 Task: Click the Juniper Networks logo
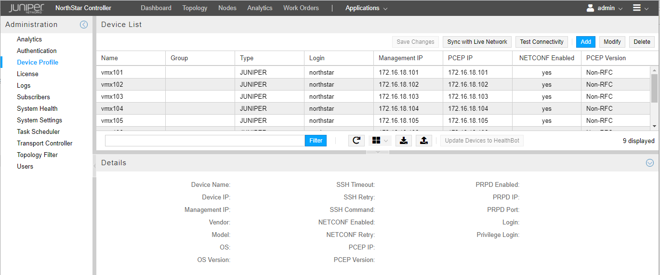point(26,8)
